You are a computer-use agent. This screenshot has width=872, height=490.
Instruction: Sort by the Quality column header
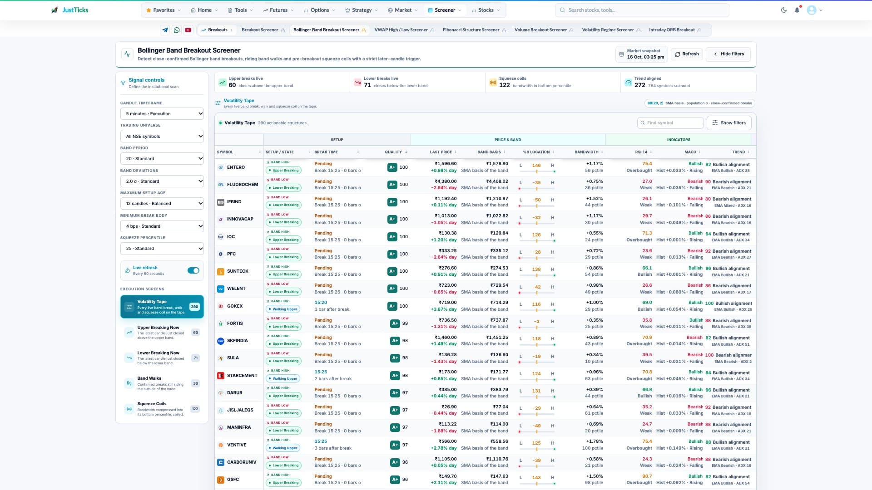[x=396, y=152]
